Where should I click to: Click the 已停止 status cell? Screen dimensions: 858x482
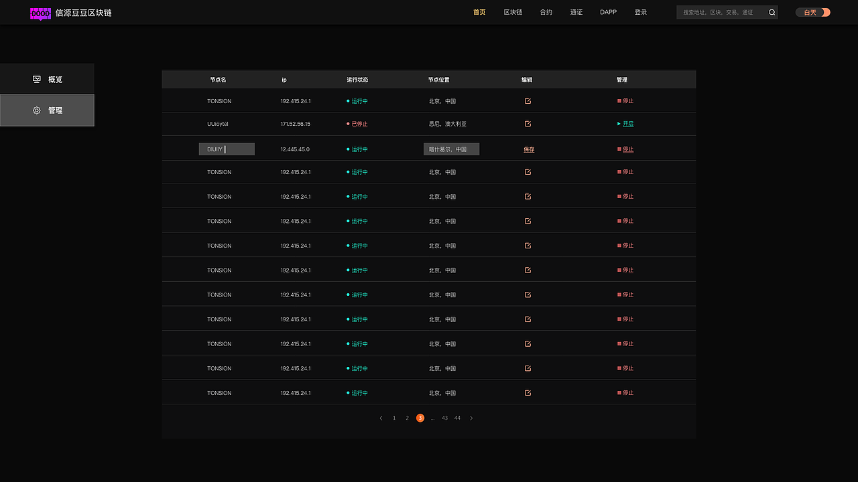pos(357,124)
